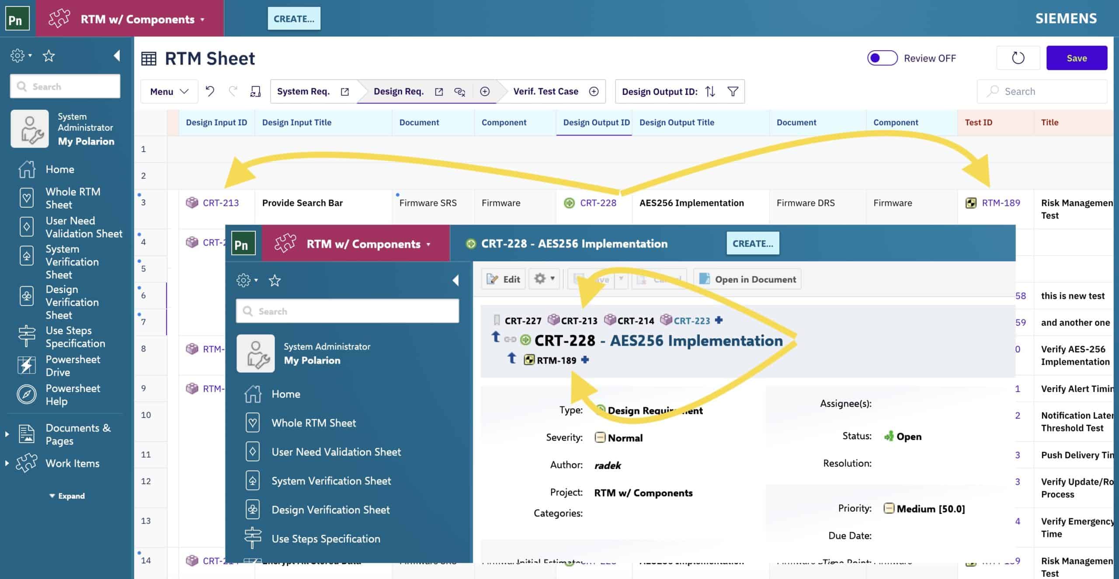Open User Need Validation Sheet in sidebar

click(83, 227)
